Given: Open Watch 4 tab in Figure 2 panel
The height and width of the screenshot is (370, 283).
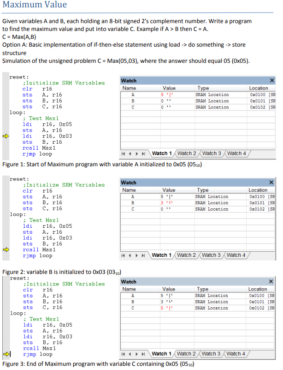Looking at the screenshot, I should click(236, 255).
